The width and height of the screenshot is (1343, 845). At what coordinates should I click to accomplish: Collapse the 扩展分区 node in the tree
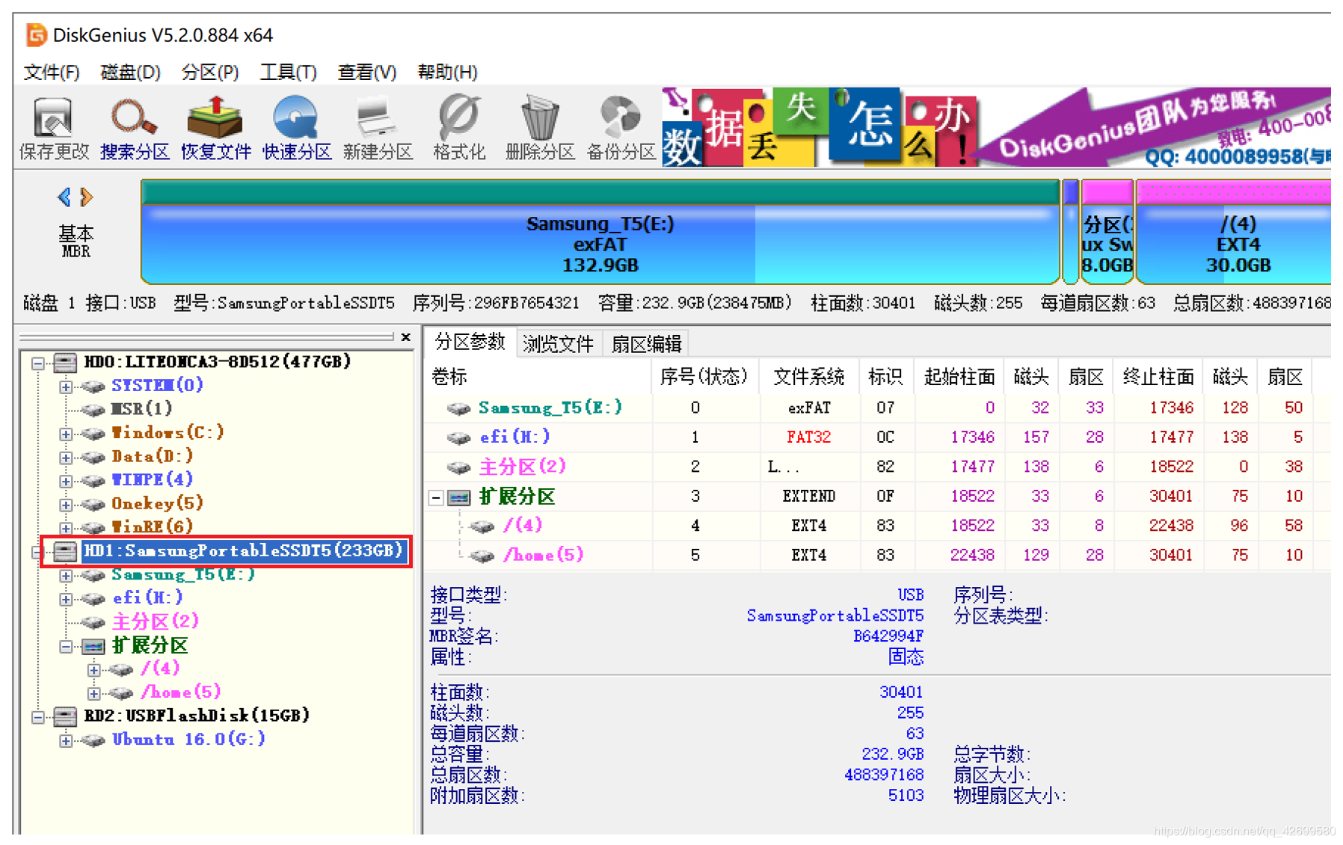click(x=66, y=646)
